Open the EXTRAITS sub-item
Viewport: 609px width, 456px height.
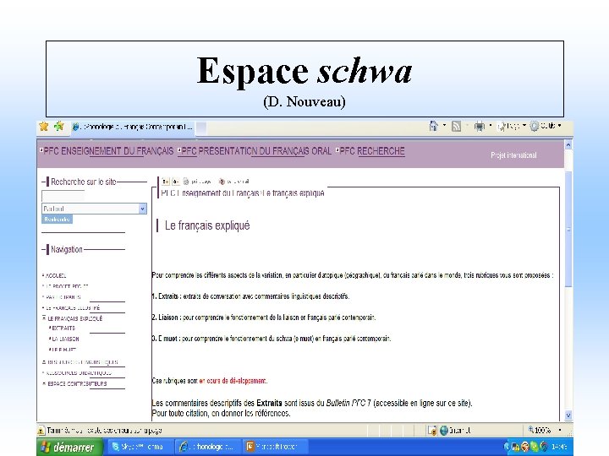coord(63,328)
